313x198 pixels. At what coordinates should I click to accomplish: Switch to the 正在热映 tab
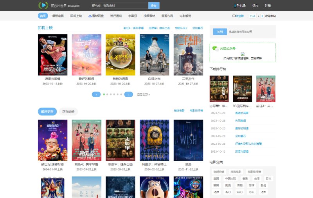tap(68, 112)
